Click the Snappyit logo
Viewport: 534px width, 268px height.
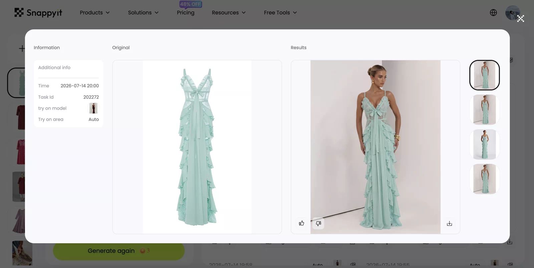click(38, 12)
